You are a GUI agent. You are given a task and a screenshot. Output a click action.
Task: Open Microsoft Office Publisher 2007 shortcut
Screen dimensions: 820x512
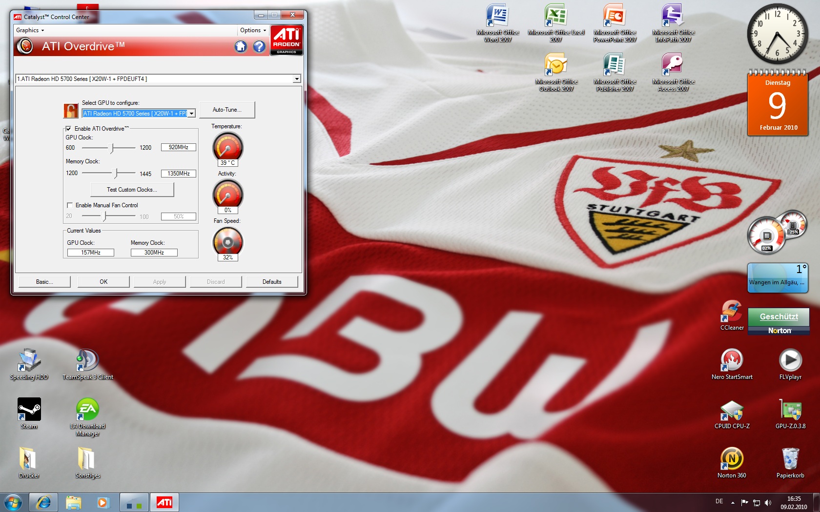(x=615, y=72)
